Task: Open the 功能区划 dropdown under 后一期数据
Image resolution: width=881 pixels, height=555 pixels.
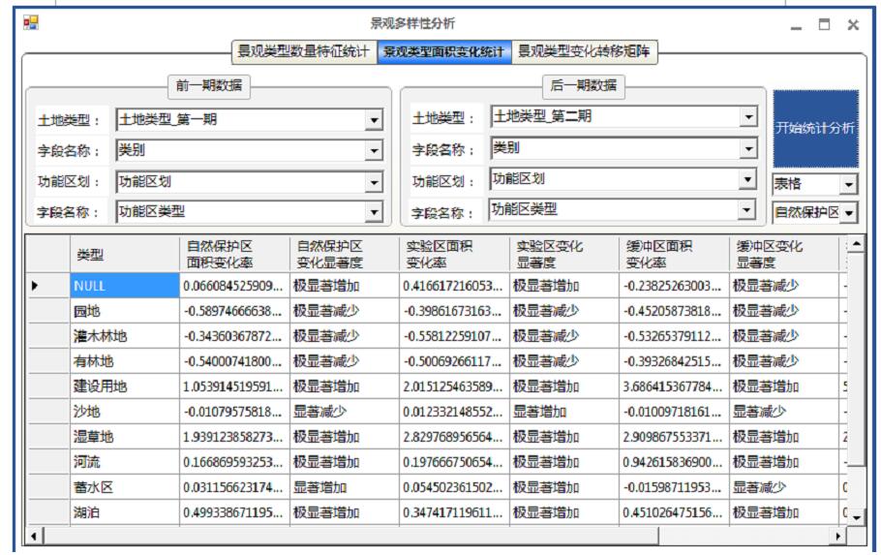Action: [747, 179]
